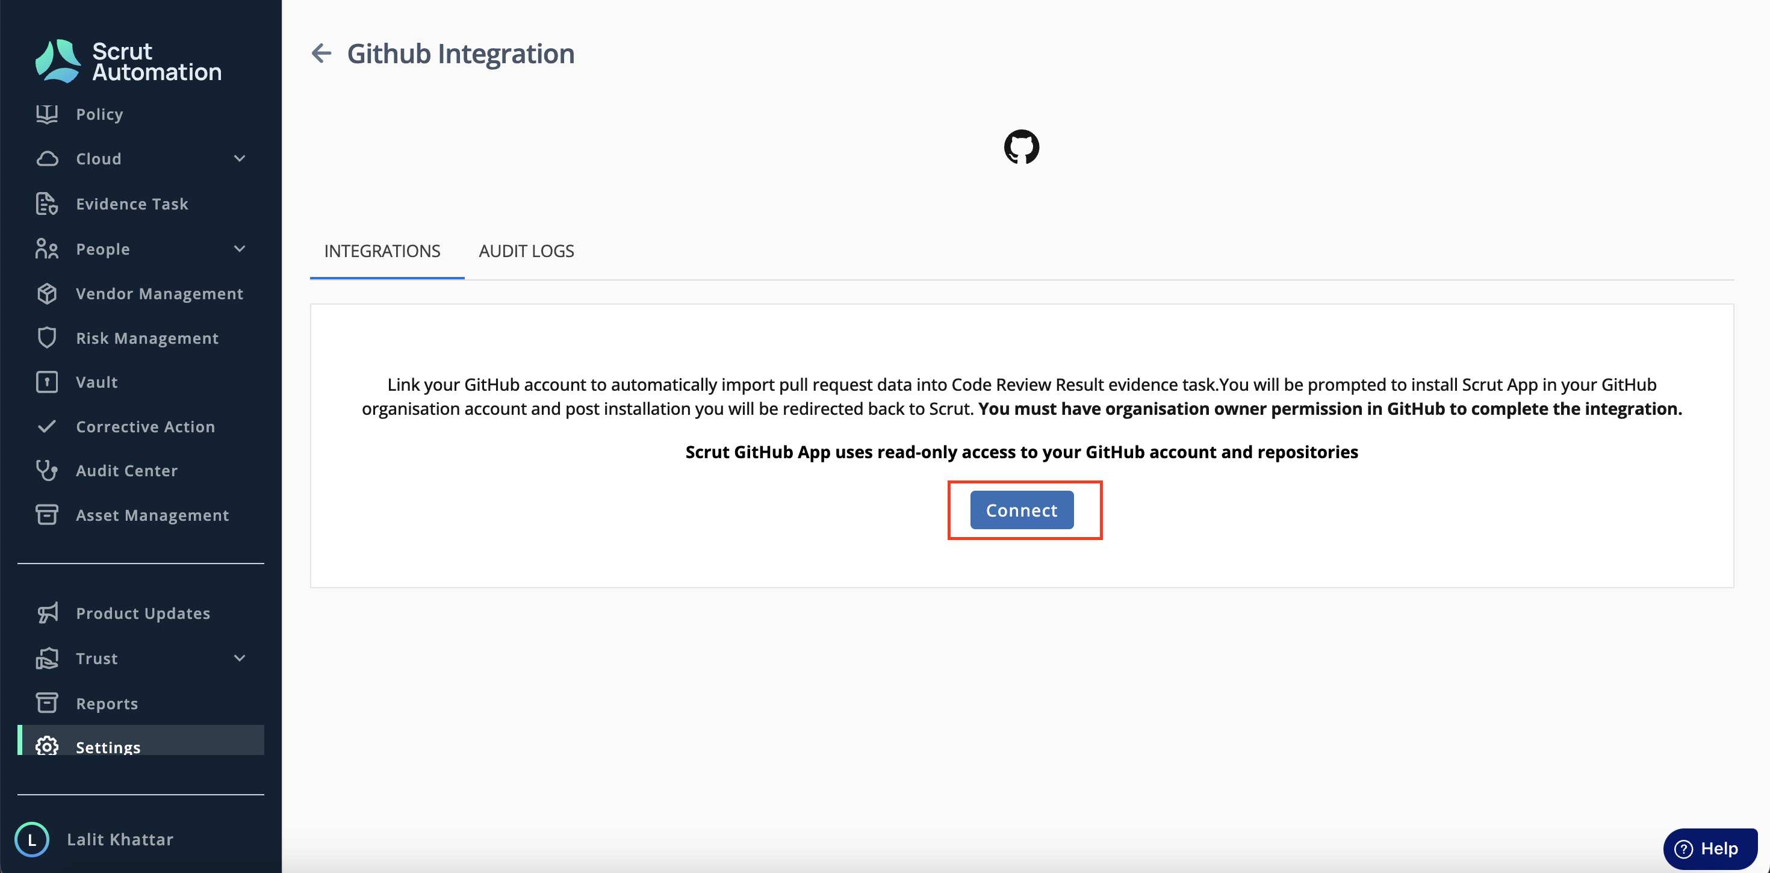Click the Evidence Task document icon
The width and height of the screenshot is (1770, 873).
tap(47, 204)
